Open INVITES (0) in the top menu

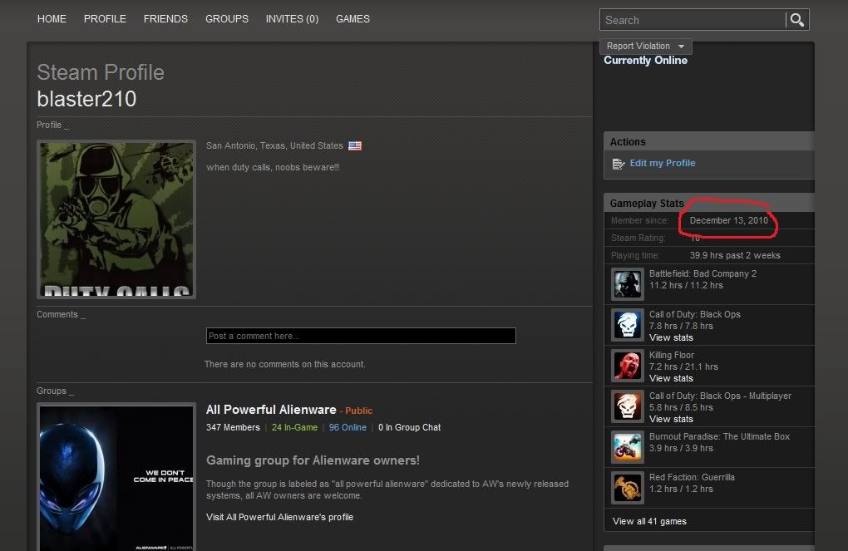click(292, 19)
